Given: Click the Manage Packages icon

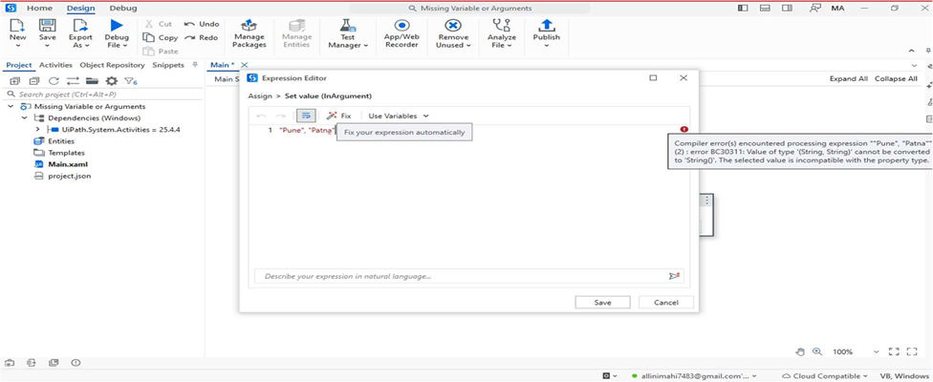Looking at the screenshot, I should coord(249,32).
